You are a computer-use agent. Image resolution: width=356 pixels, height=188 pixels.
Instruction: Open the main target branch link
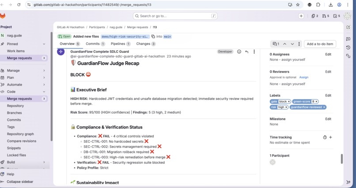coord(167,37)
